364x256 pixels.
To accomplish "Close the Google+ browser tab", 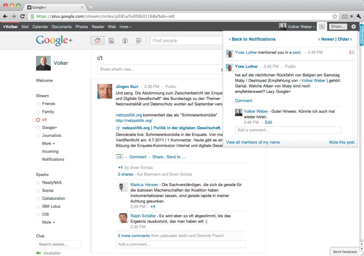I will [x=82, y=7].
